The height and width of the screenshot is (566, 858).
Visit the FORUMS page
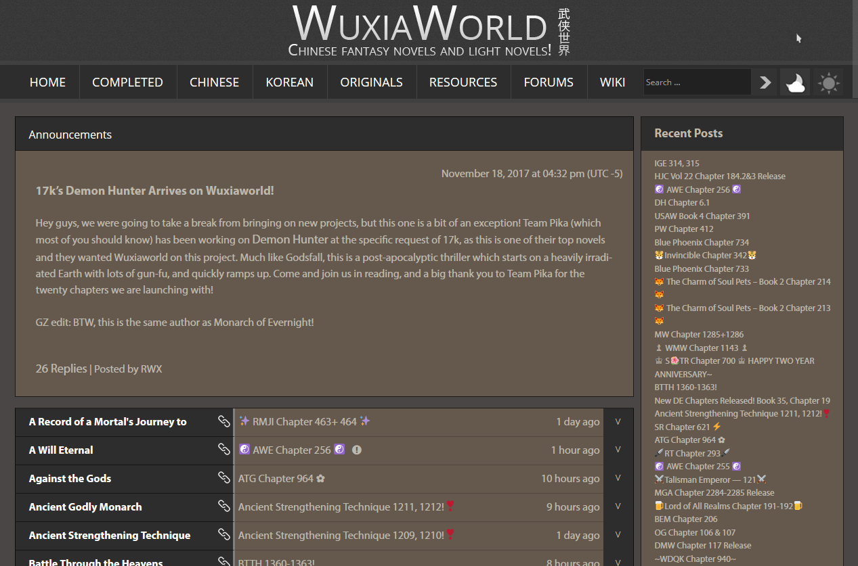(549, 82)
